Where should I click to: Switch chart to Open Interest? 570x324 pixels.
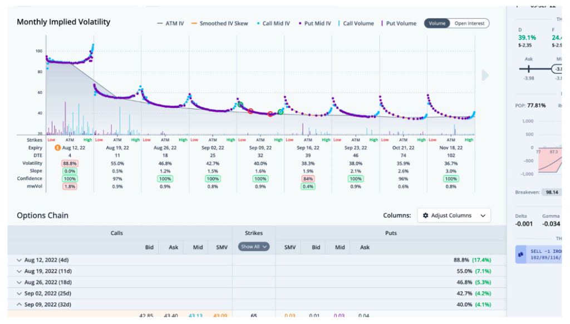(x=469, y=23)
